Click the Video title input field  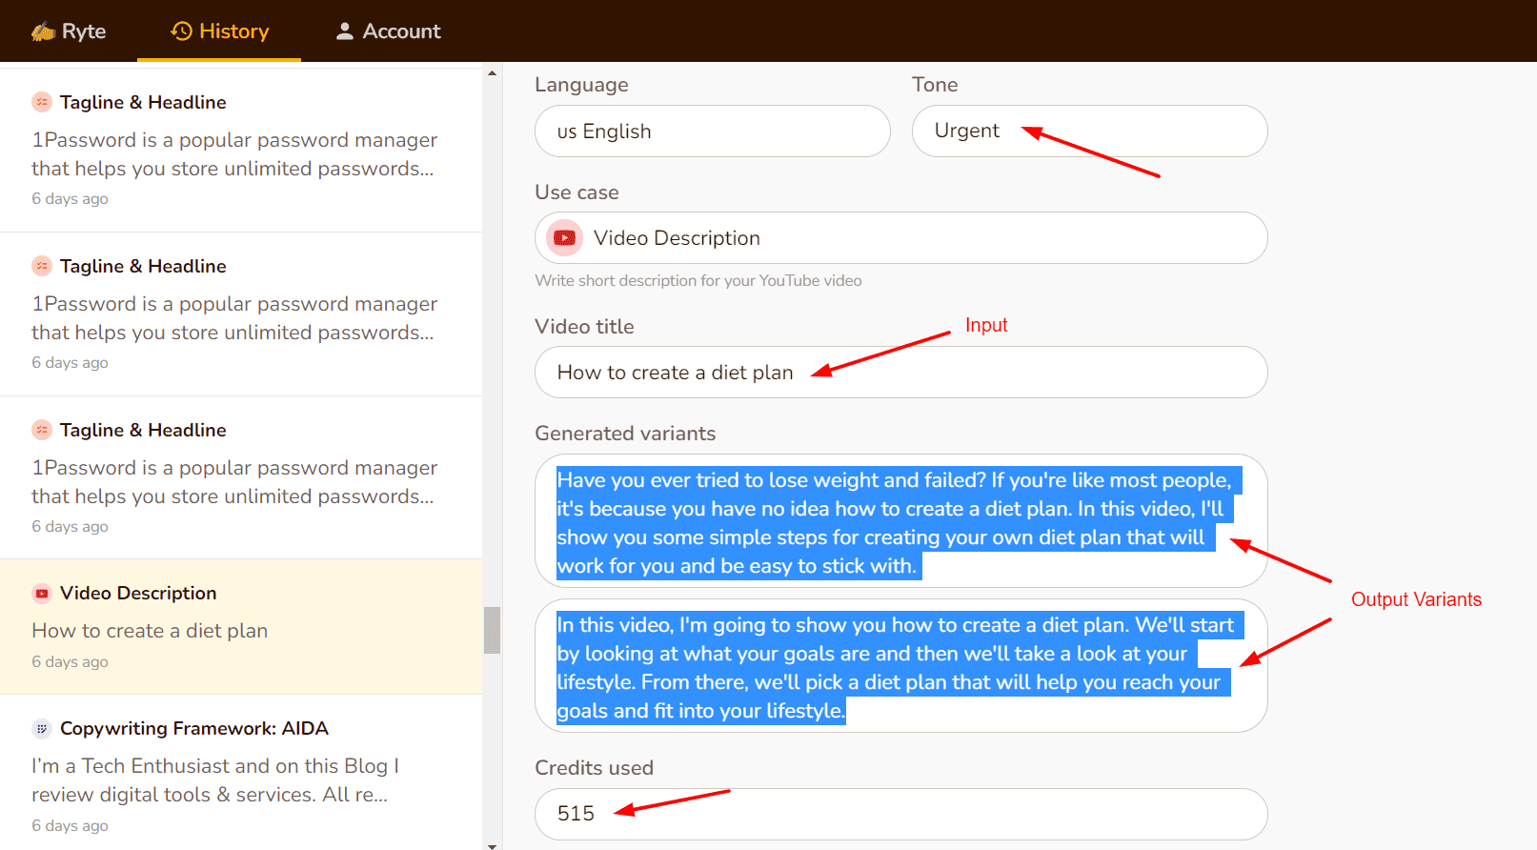click(x=900, y=373)
